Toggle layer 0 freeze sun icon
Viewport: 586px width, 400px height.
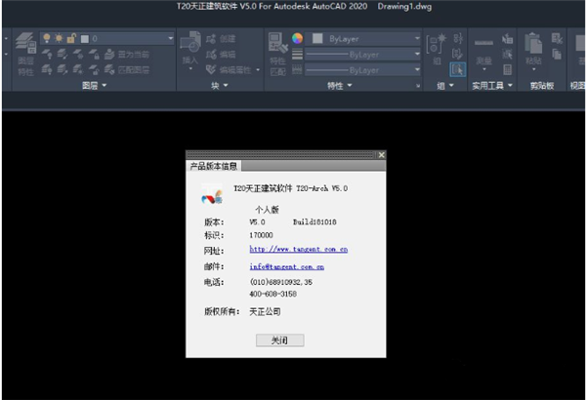point(59,38)
